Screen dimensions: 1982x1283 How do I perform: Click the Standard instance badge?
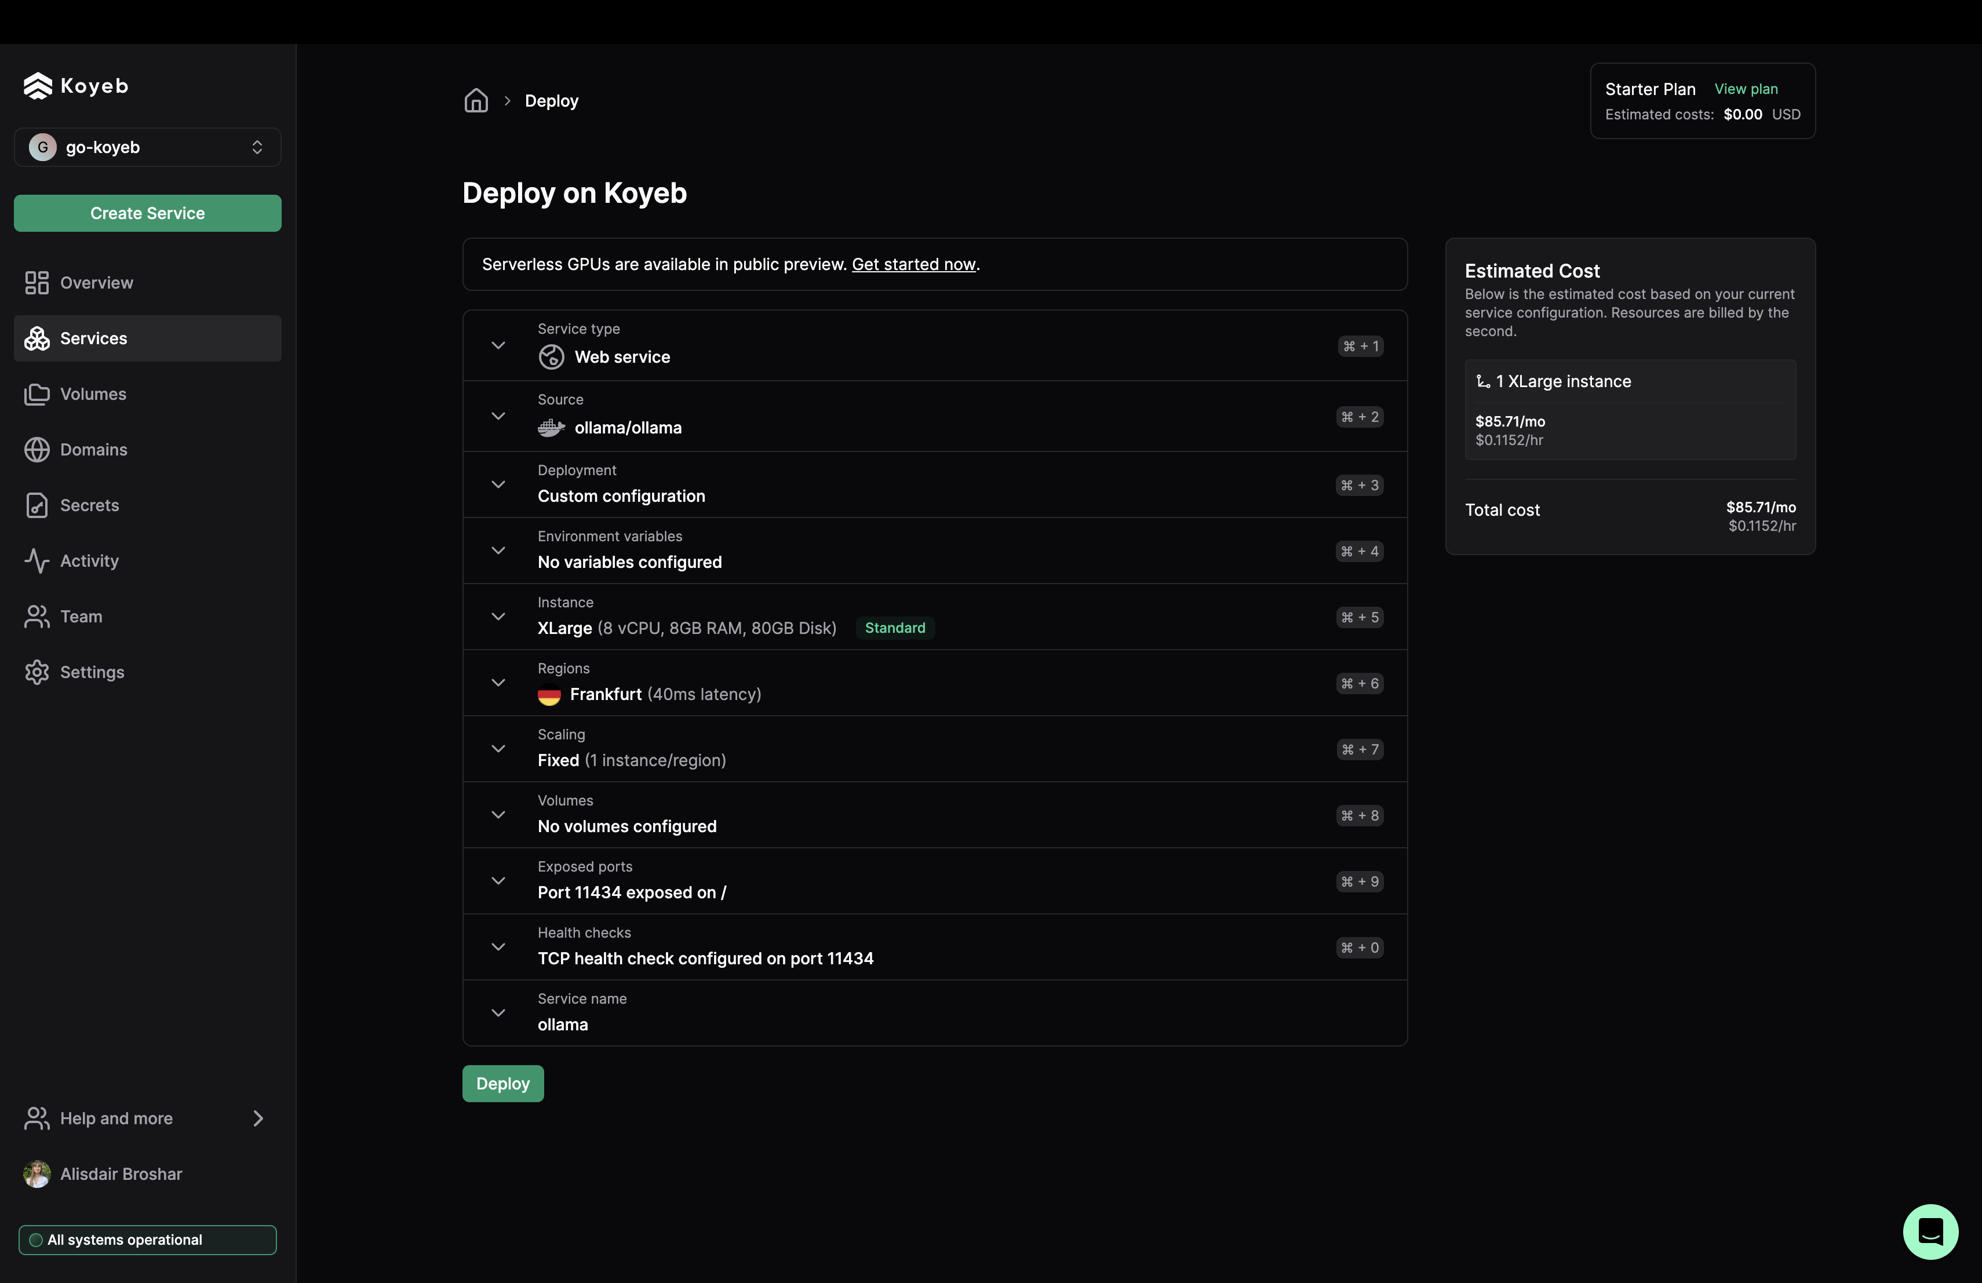click(895, 628)
